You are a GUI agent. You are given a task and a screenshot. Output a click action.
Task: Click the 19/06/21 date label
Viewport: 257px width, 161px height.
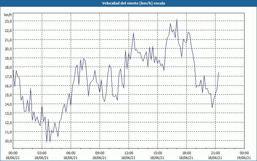click(244, 158)
